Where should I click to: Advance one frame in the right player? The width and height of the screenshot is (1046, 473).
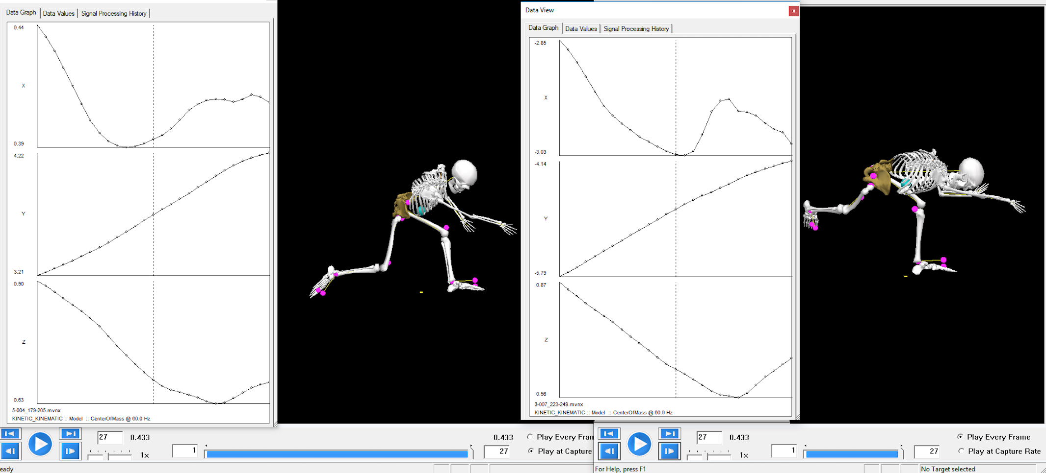click(670, 451)
